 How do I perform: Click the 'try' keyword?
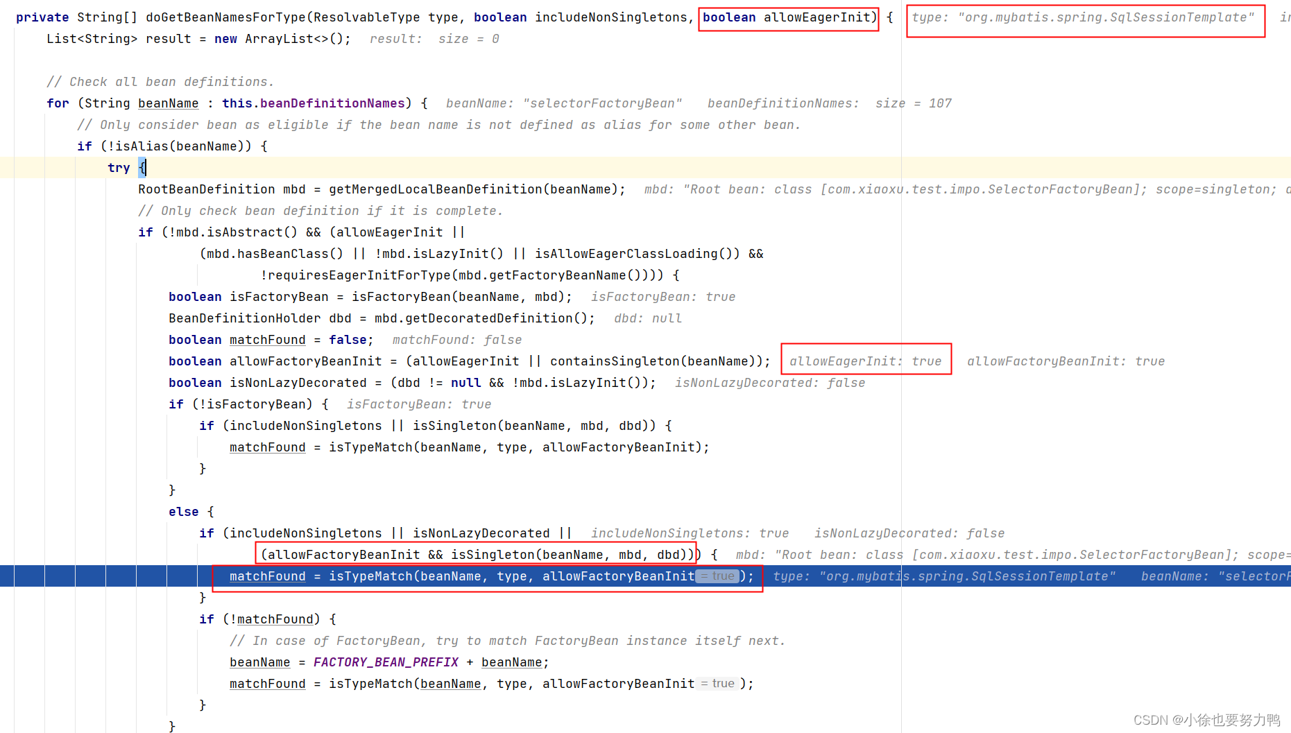point(119,168)
